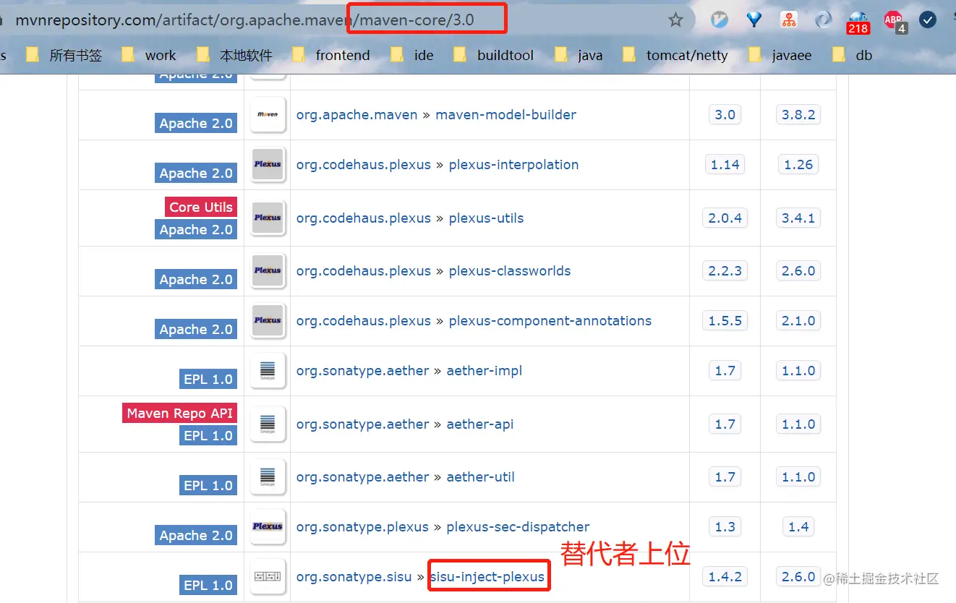This screenshot has height=603, width=956.
Task: Open the aether-impl artifact link
Action: coord(485,370)
